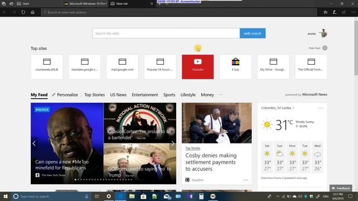
Task: Open Cosby card more options ellipsis
Action: [x=246, y=180]
